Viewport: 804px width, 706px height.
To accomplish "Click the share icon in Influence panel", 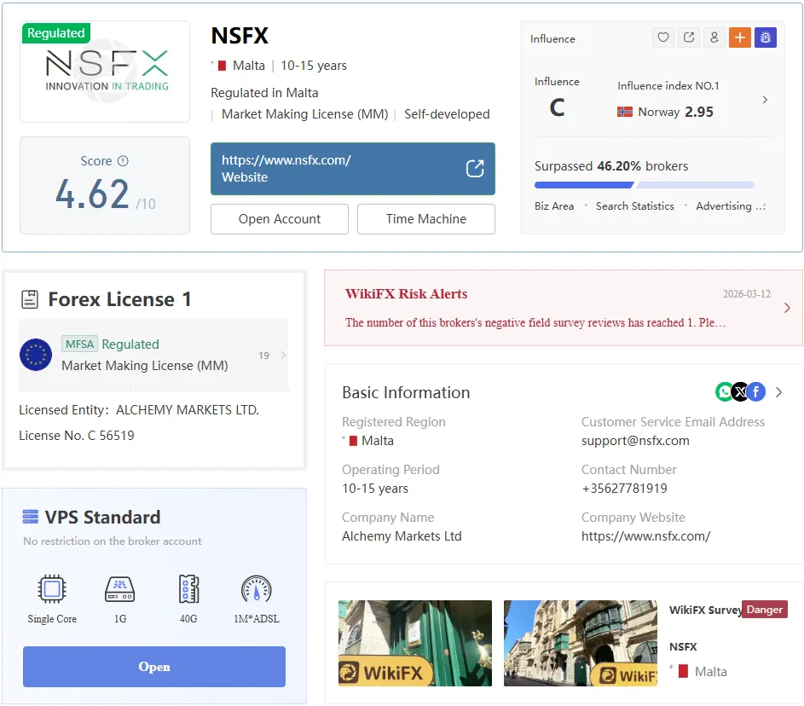I will pos(689,38).
